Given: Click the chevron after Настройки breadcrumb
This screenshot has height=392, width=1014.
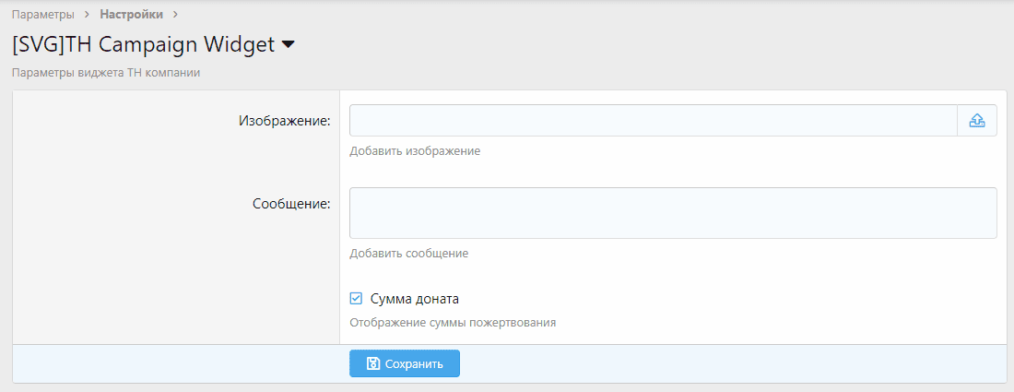Looking at the screenshot, I should (x=175, y=15).
